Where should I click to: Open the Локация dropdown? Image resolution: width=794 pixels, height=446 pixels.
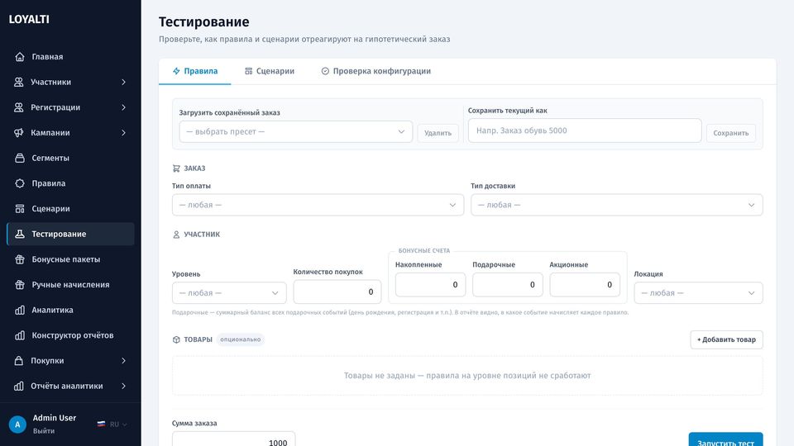[x=698, y=292]
